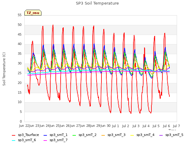Click the Jul 7 x-axis tick label

tap(176, 126)
